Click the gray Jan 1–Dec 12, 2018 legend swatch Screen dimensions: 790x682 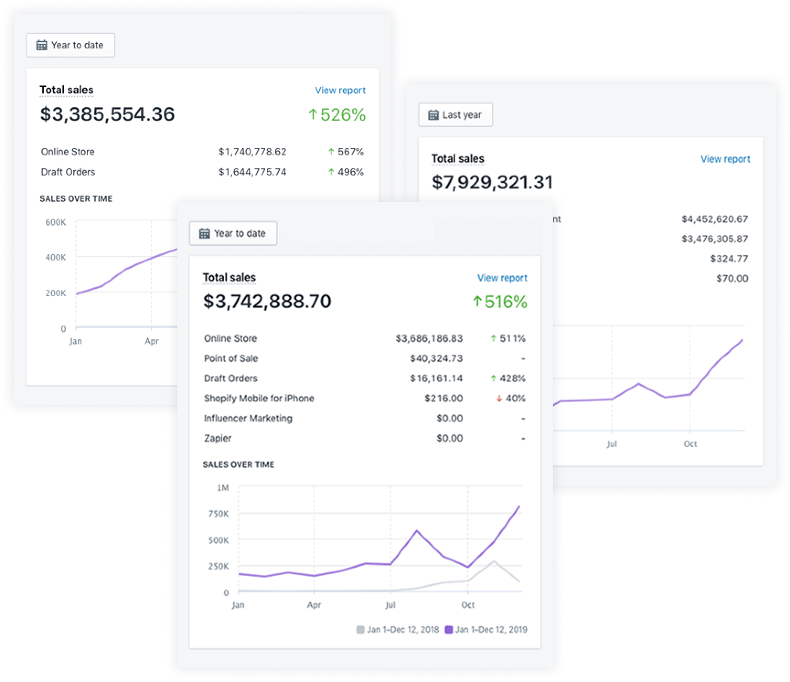(360, 630)
